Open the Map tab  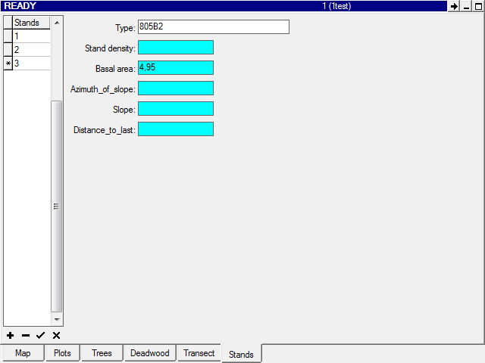point(23,353)
